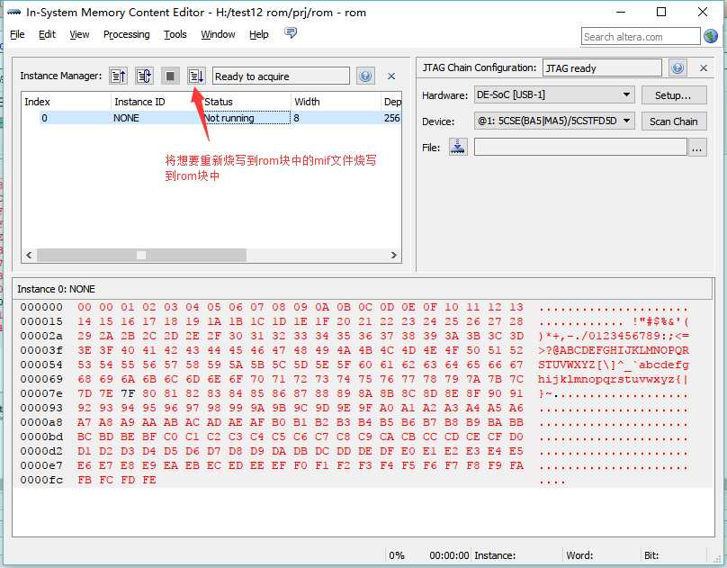Minimize the Memory Content Editor window
The image size is (727, 568).
tap(622, 13)
